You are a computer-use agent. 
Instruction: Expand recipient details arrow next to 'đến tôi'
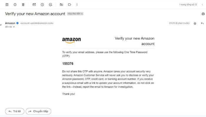tap(14, 27)
